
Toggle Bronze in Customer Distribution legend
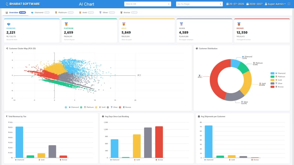point(277,87)
